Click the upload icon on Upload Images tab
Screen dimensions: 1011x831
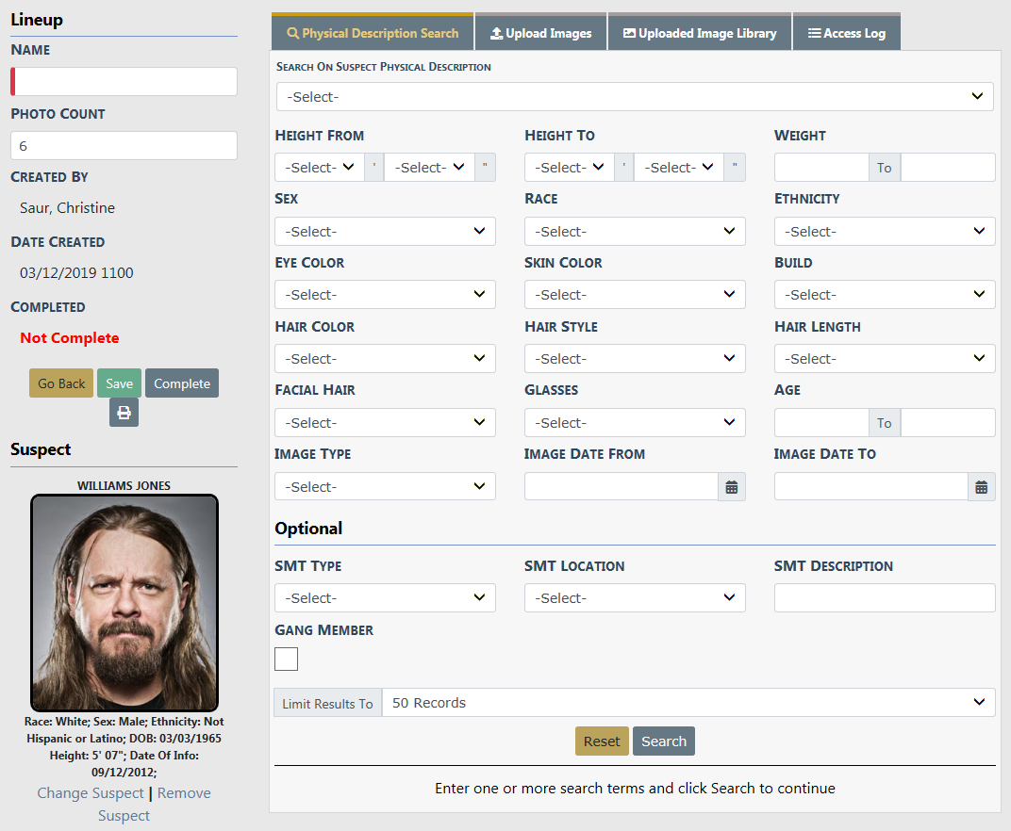click(x=496, y=33)
